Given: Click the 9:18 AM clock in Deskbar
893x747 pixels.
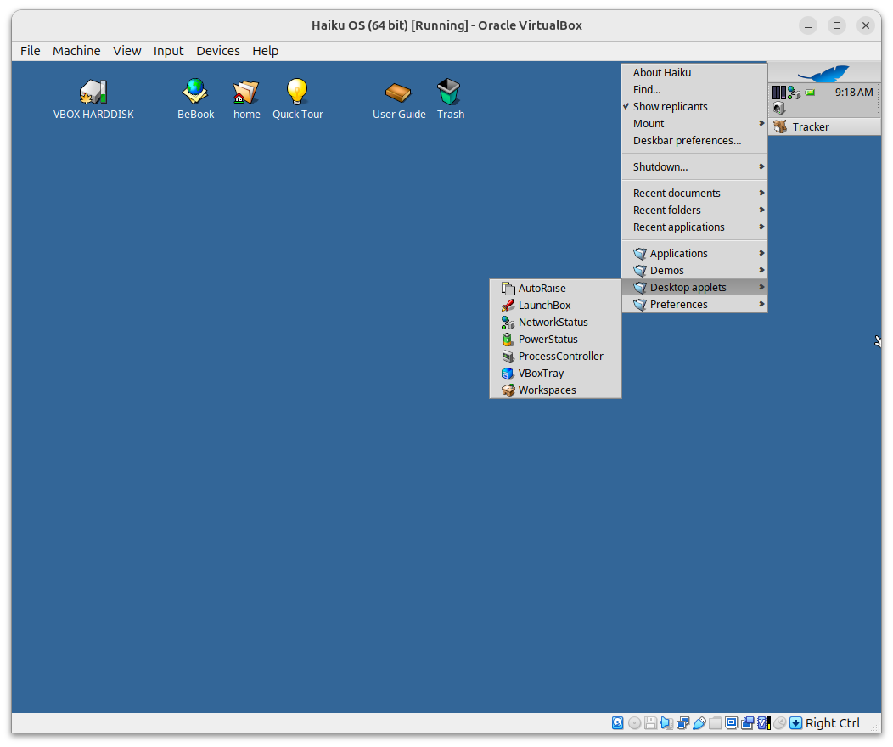Looking at the screenshot, I should tap(854, 93).
